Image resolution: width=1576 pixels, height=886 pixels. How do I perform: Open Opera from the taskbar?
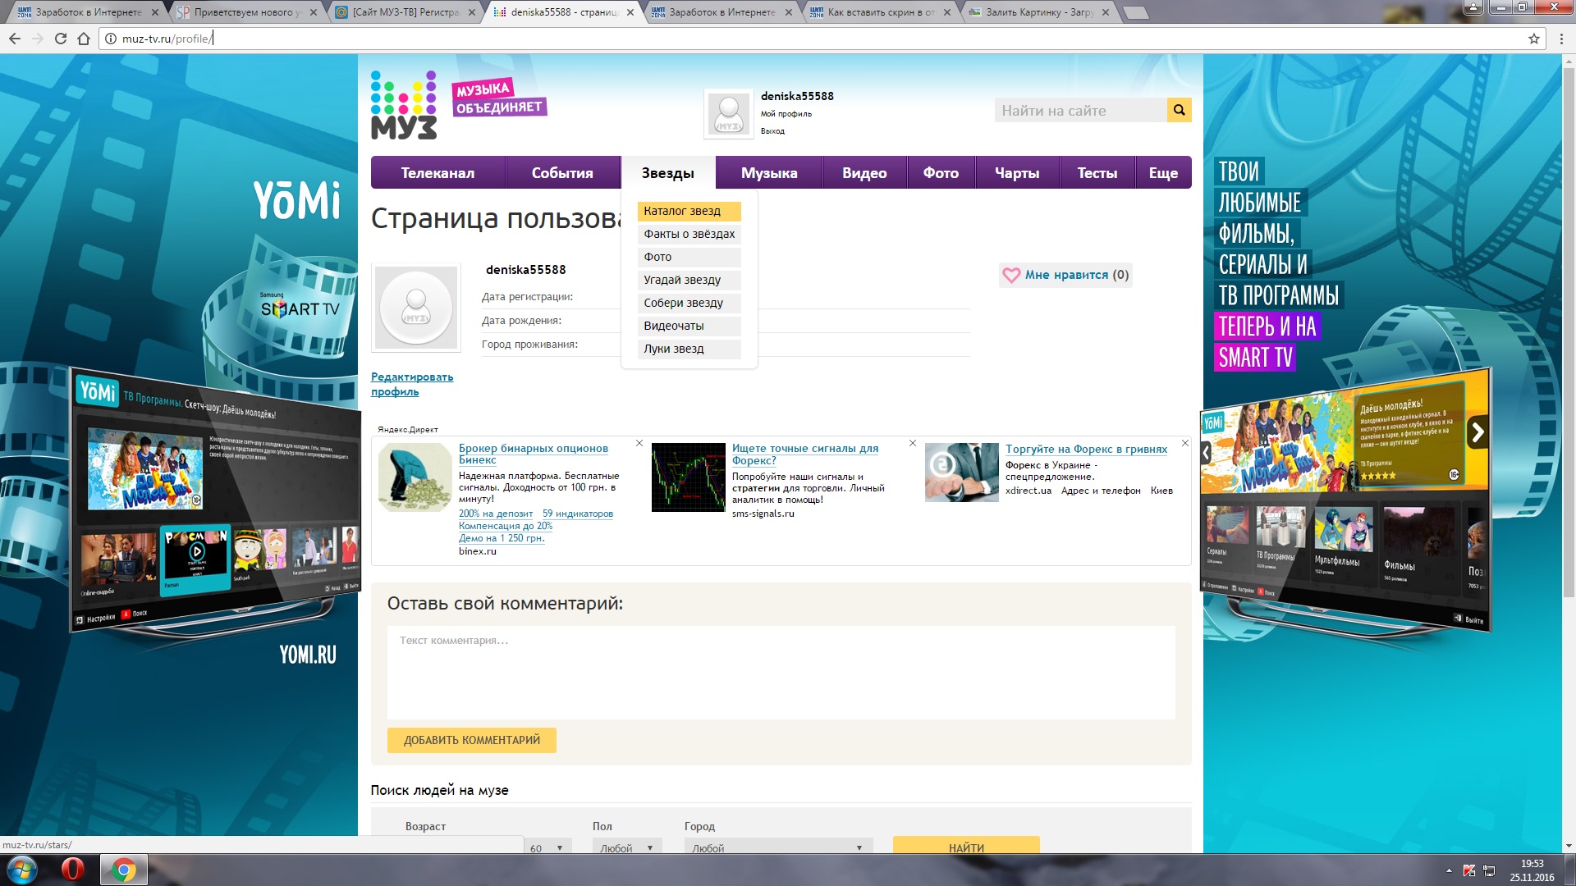(73, 870)
